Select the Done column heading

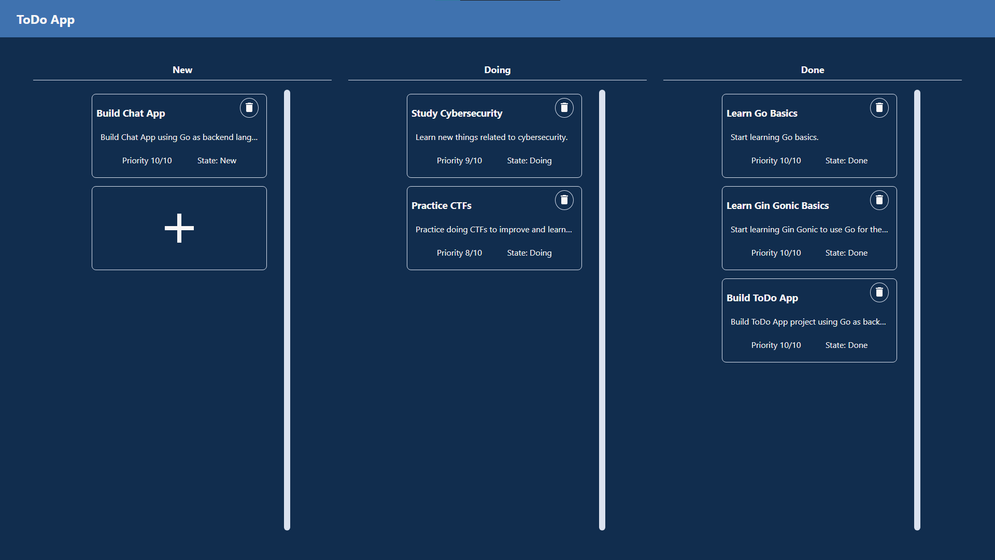pos(813,70)
